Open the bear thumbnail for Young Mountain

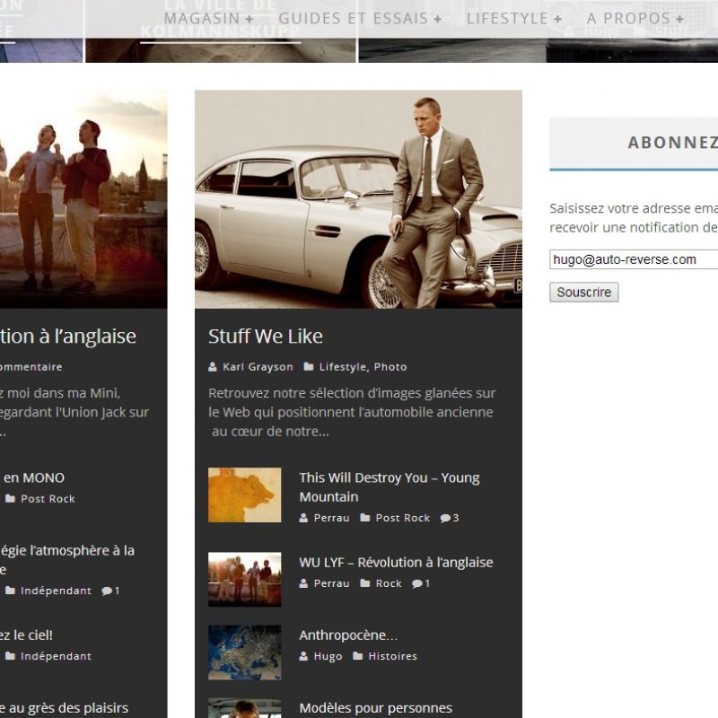(x=244, y=495)
